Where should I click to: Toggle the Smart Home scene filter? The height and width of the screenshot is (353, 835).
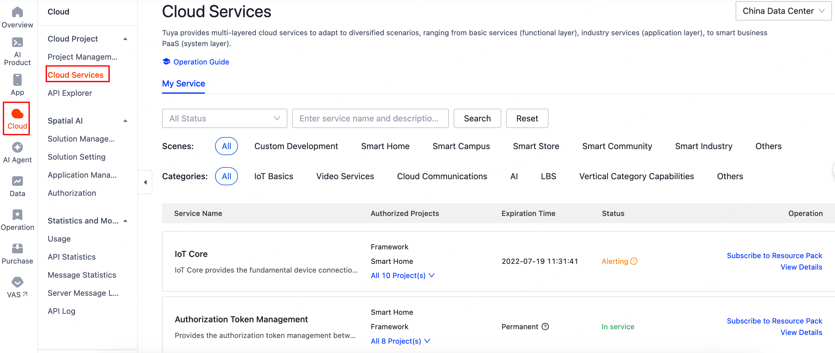pyautogui.click(x=385, y=146)
